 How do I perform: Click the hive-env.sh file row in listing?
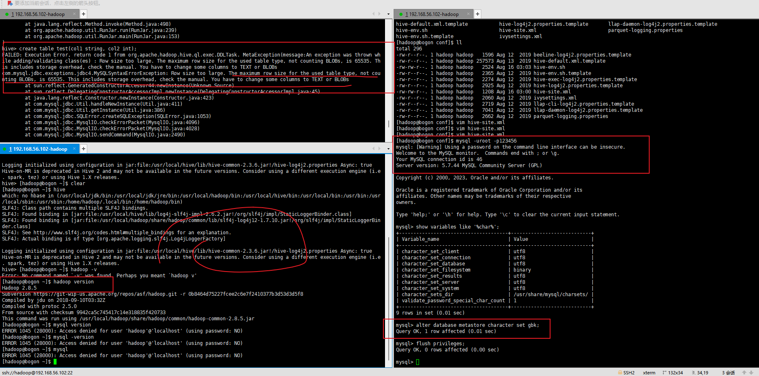[x=480, y=67]
